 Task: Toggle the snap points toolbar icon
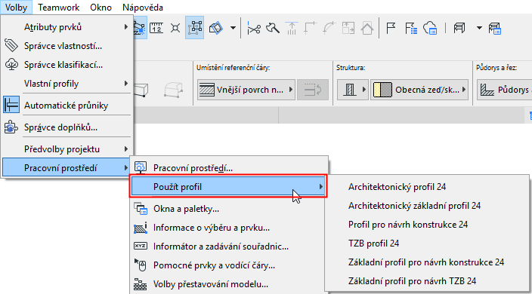[175, 28]
